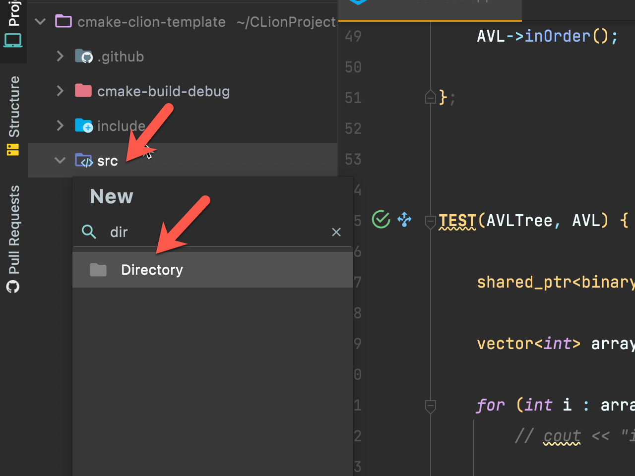Select the src folder label

[107, 161]
